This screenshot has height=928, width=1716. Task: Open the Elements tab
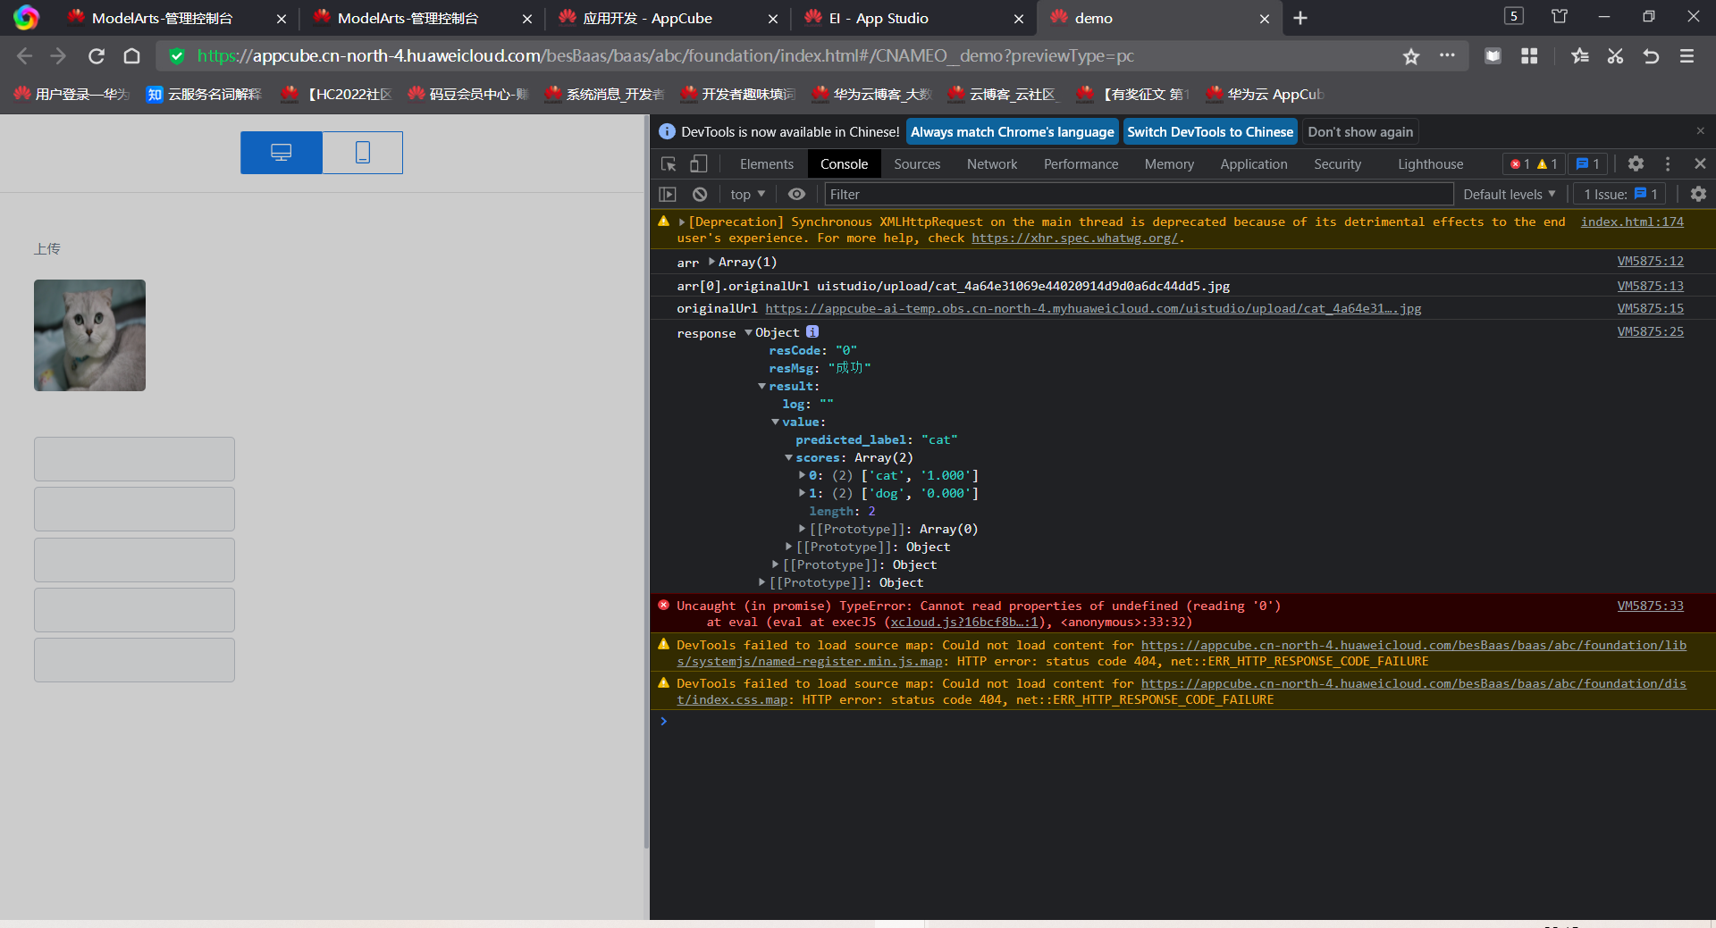click(x=766, y=164)
